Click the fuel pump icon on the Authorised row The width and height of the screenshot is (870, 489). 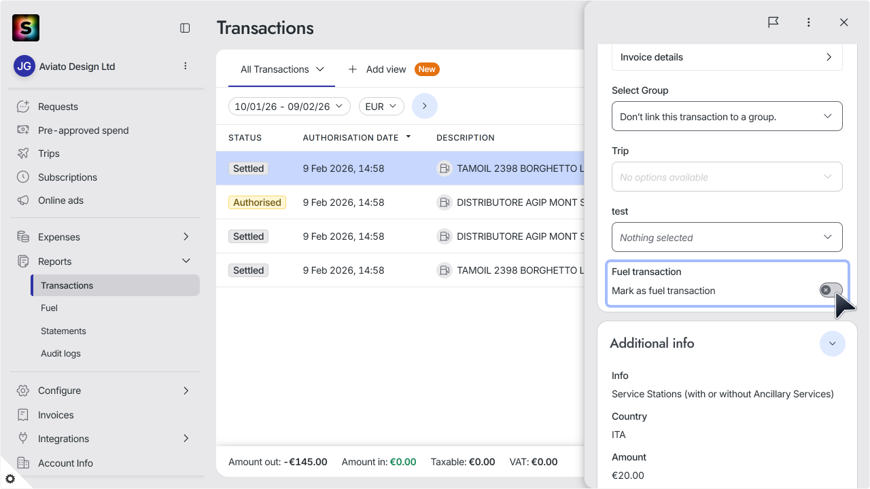[444, 202]
